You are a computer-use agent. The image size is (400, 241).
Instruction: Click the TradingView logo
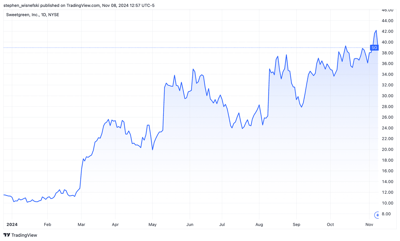[20, 235]
